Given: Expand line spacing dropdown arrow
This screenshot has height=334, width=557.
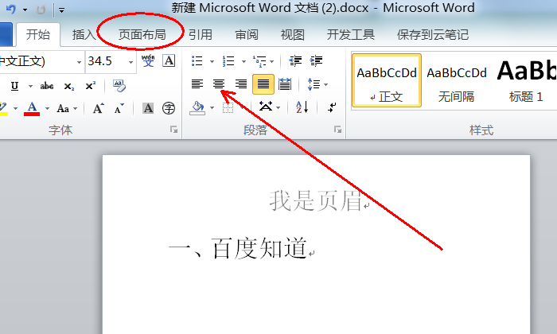Looking at the screenshot, I should (x=325, y=85).
